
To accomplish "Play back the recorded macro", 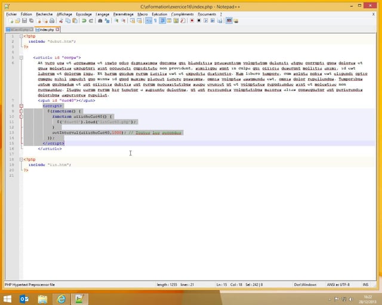I will pyautogui.click(x=206, y=21).
